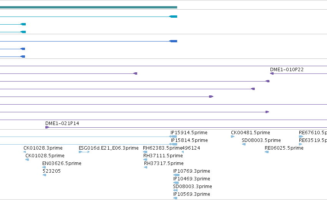This screenshot has height=200, width=327.
Task: Select the RE67610 EST label at right edge
Action: click(x=313, y=133)
